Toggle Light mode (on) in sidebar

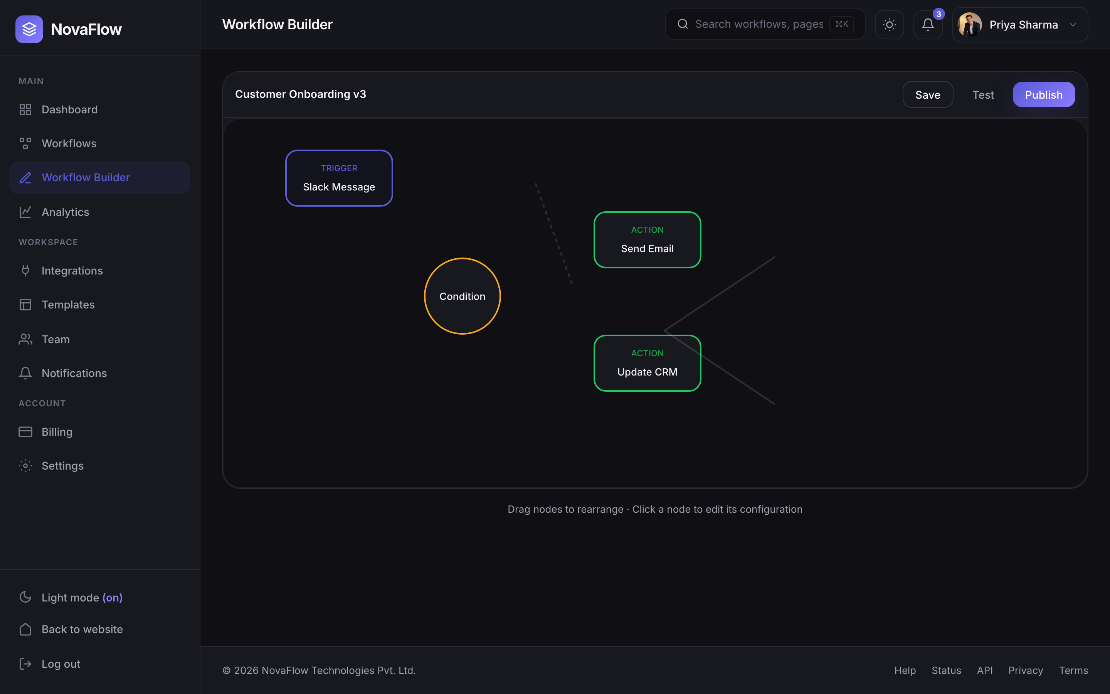coord(99,597)
